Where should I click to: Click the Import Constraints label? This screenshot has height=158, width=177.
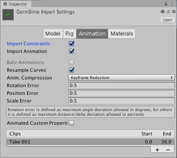29,44
